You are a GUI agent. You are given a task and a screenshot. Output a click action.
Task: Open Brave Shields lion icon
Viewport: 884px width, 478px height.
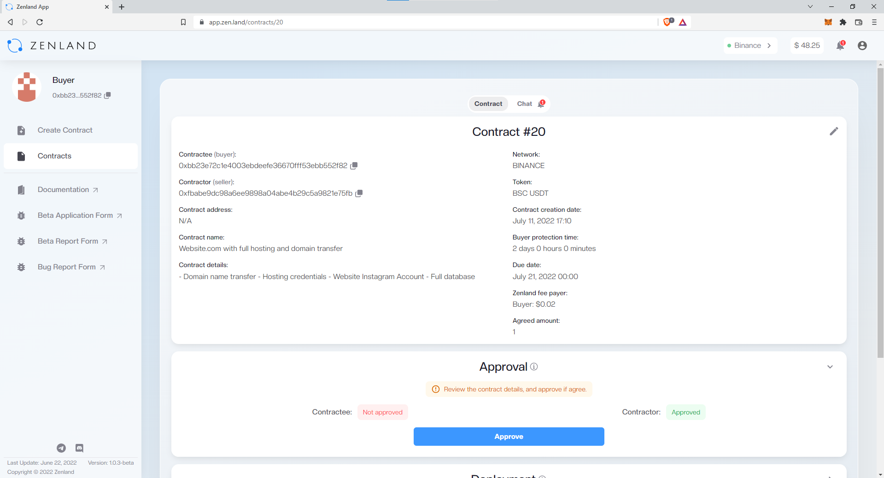click(x=667, y=22)
